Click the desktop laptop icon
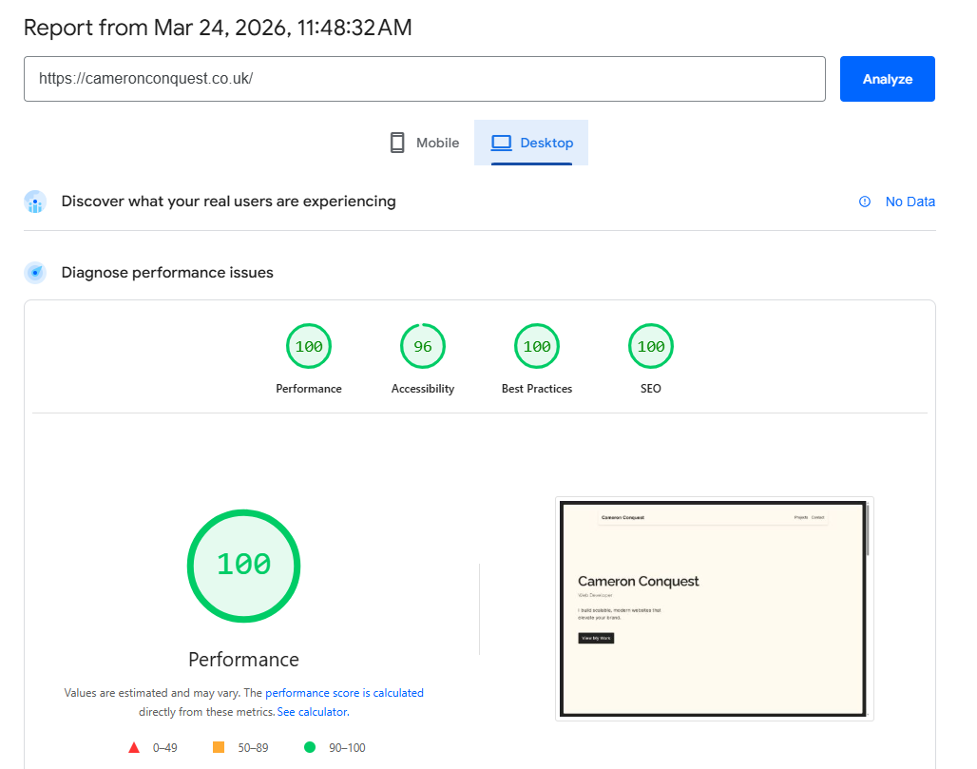This screenshot has width=977, height=769. tap(501, 143)
